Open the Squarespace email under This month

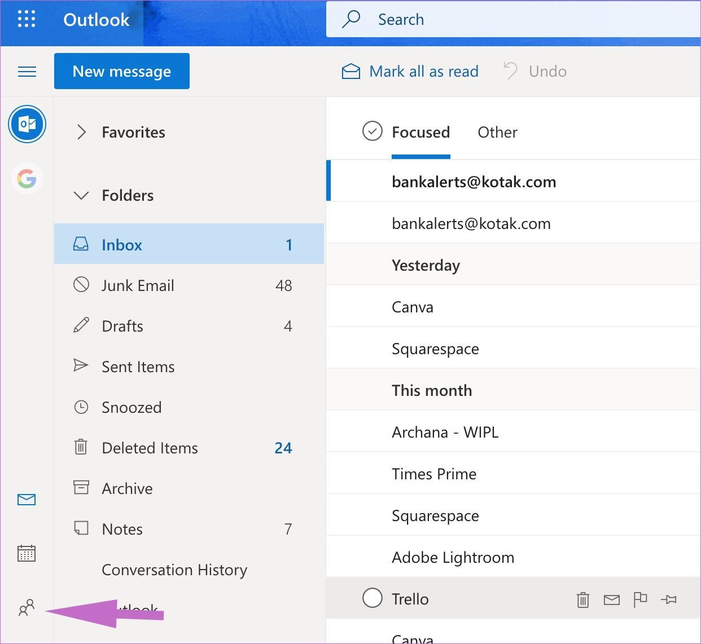514,515
